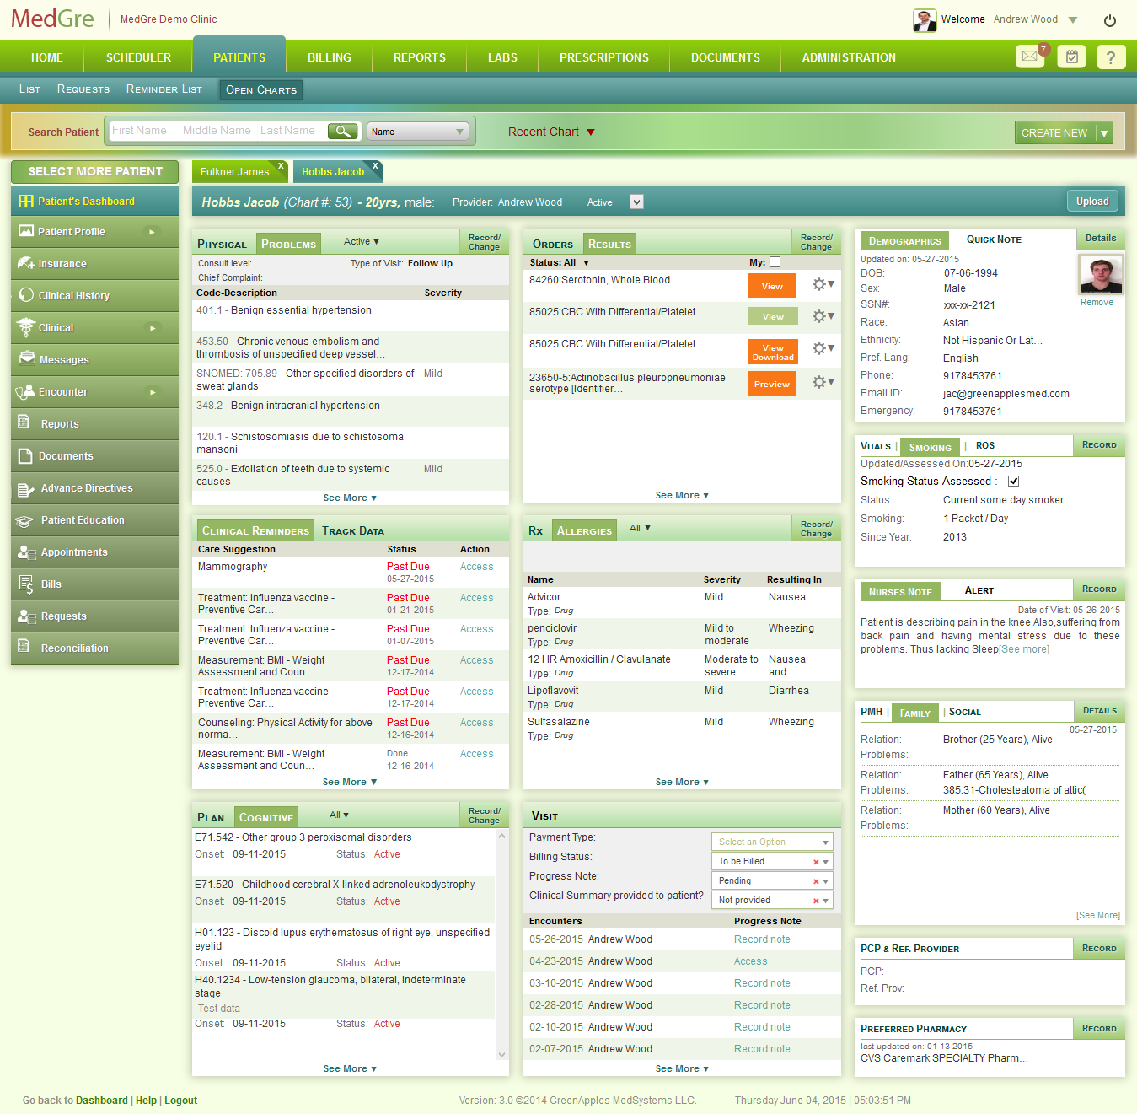Open gear menu for Serotonin Whole Blood order
Viewport: 1137px width, 1114px height.
pos(823,284)
